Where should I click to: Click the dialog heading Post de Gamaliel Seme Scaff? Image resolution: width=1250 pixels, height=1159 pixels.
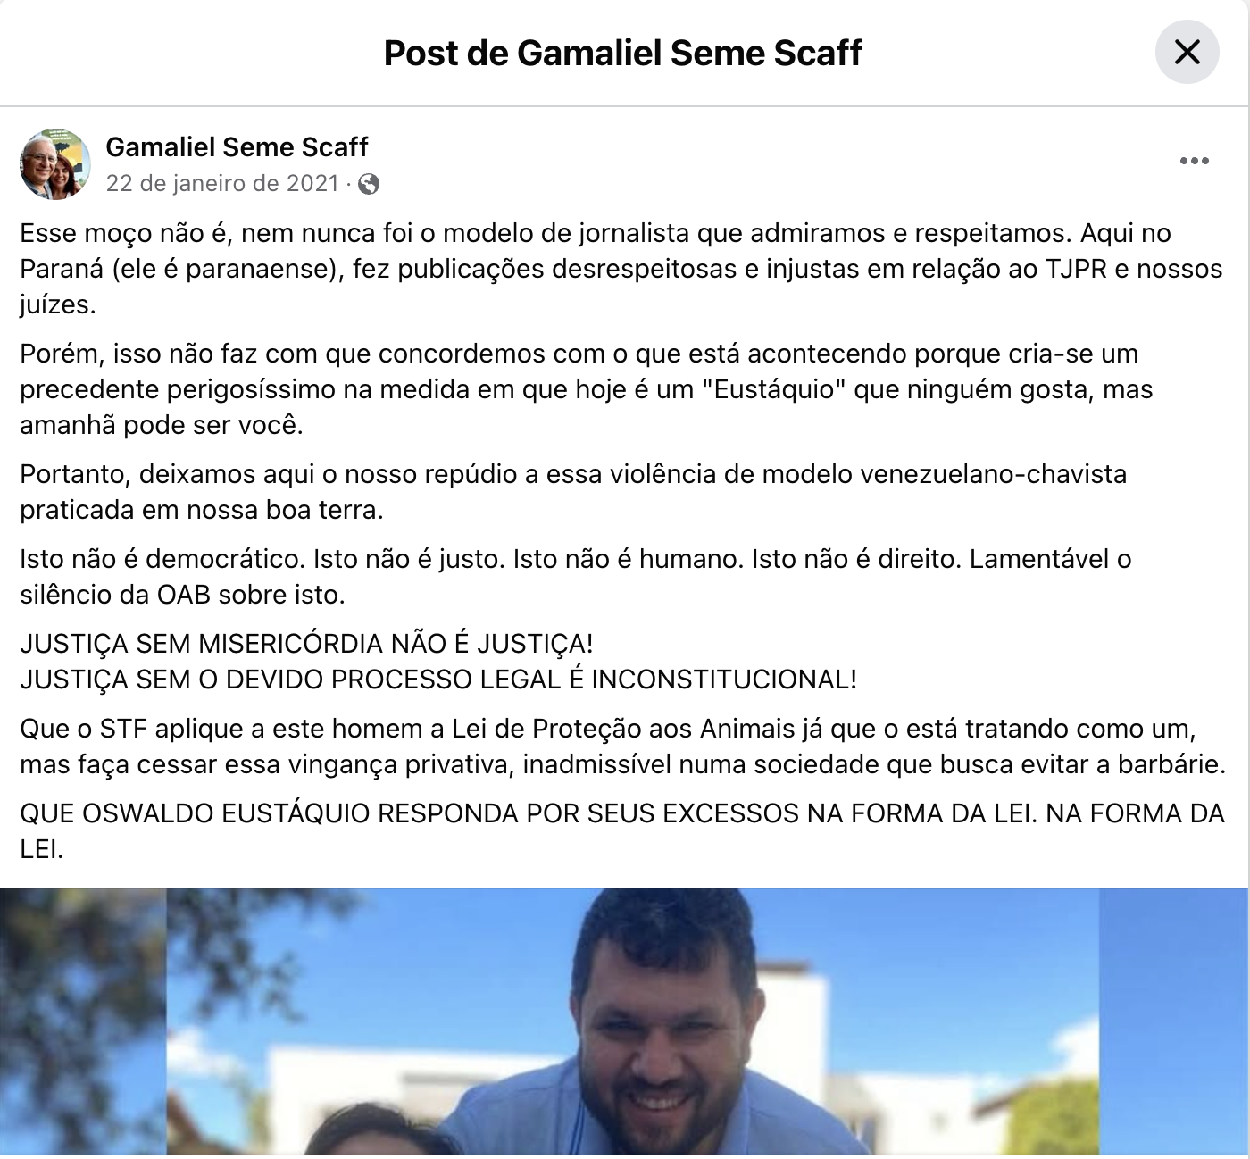[623, 53]
